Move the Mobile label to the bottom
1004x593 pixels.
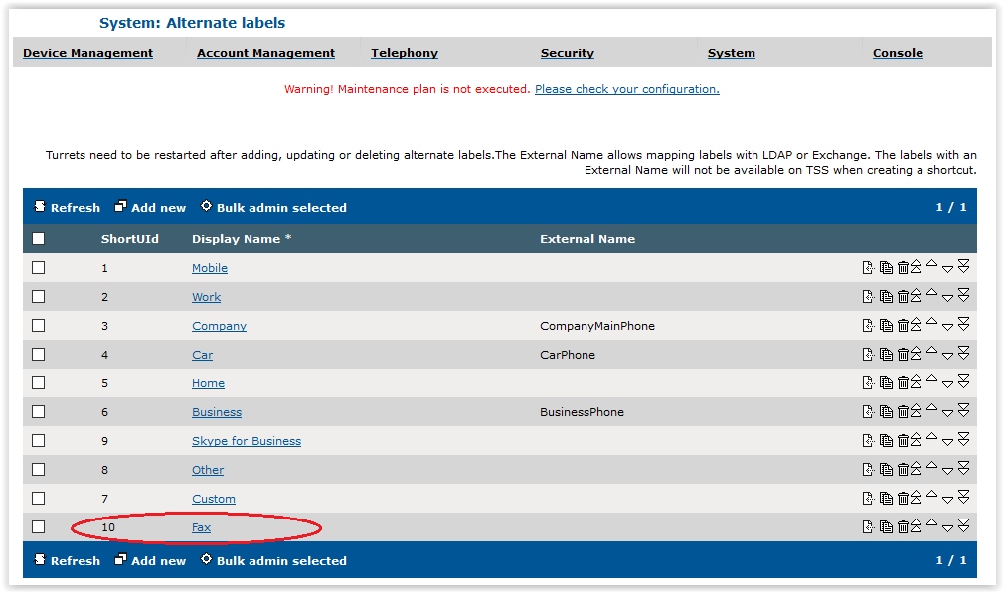tap(963, 267)
